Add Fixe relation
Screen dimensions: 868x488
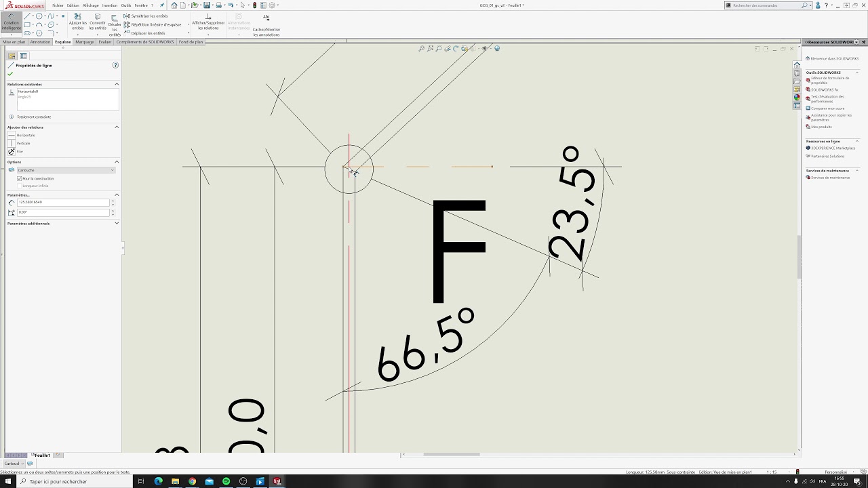[x=15, y=151]
